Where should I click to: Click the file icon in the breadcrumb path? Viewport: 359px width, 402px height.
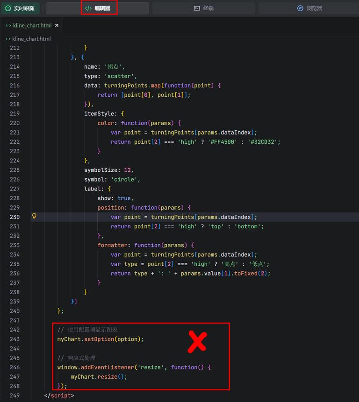8,39
